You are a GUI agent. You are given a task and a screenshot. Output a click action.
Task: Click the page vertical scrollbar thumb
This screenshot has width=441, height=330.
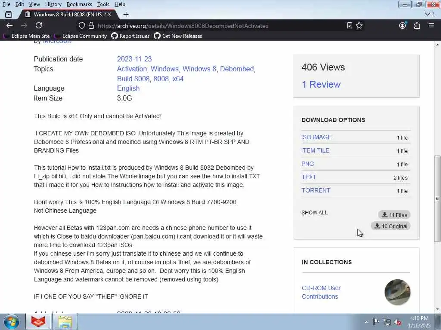click(x=438, y=199)
